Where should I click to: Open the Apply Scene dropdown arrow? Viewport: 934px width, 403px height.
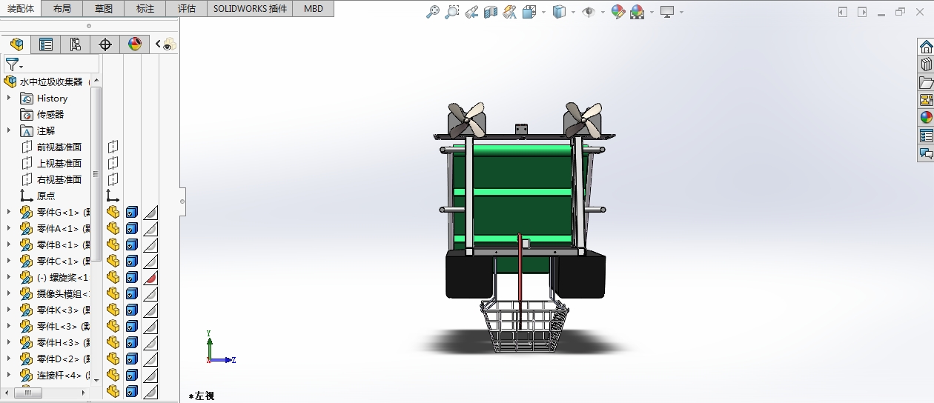click(652, 12)
